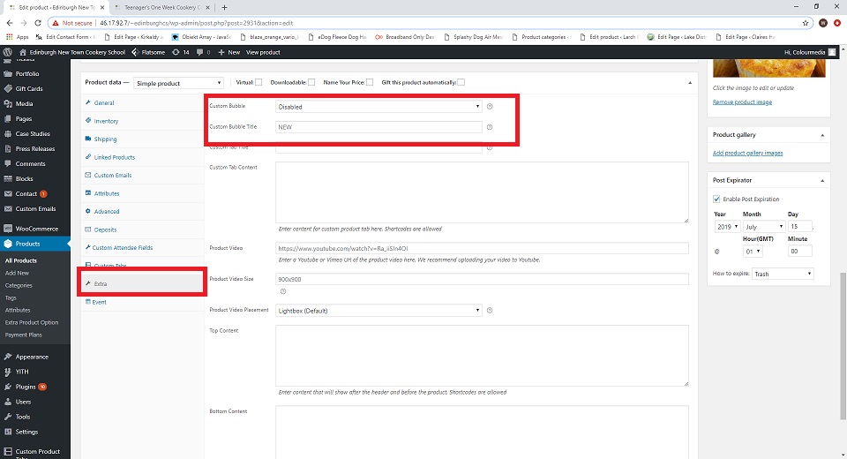This screenshot has width=847, height=459.
Task: Open Plugins in admin sidebar
Action: tap(25, 387)
